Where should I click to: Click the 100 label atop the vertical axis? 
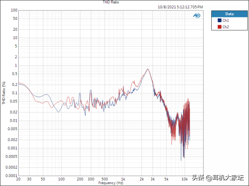pyautogui.click(x=14, y=10)
